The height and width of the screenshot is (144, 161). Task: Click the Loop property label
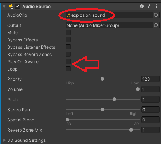(x=12, y=69)
